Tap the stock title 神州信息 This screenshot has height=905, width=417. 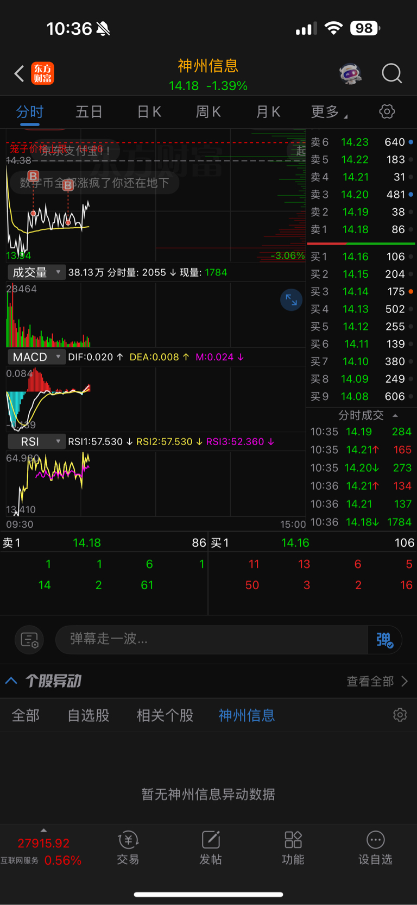tap(208, 66)
